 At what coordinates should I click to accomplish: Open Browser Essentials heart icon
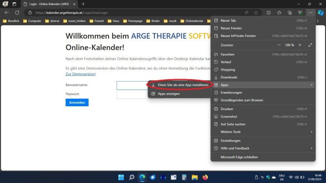point(300,13)
